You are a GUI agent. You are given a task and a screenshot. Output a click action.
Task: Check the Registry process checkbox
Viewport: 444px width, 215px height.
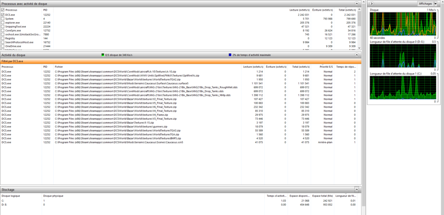[3, 38]
